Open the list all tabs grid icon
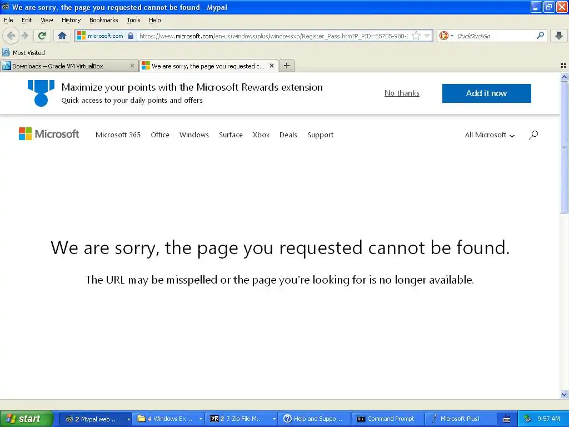The image size is (569, 427). [563, 66]
